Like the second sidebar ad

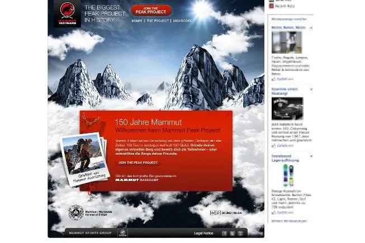(283, 146)
